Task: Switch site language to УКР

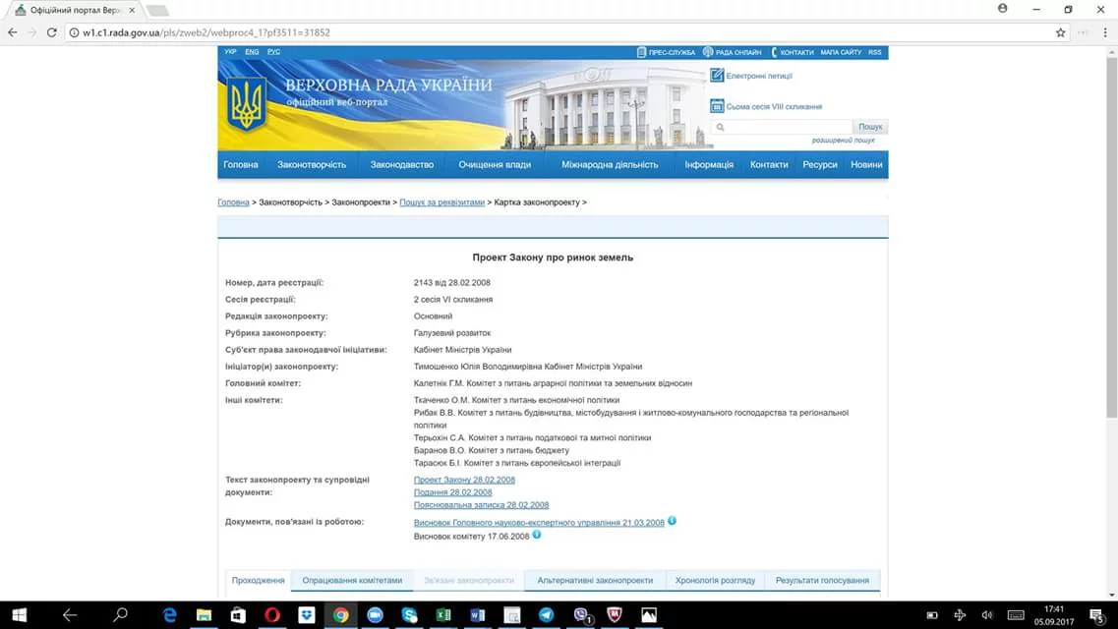Action: (229, 51)
